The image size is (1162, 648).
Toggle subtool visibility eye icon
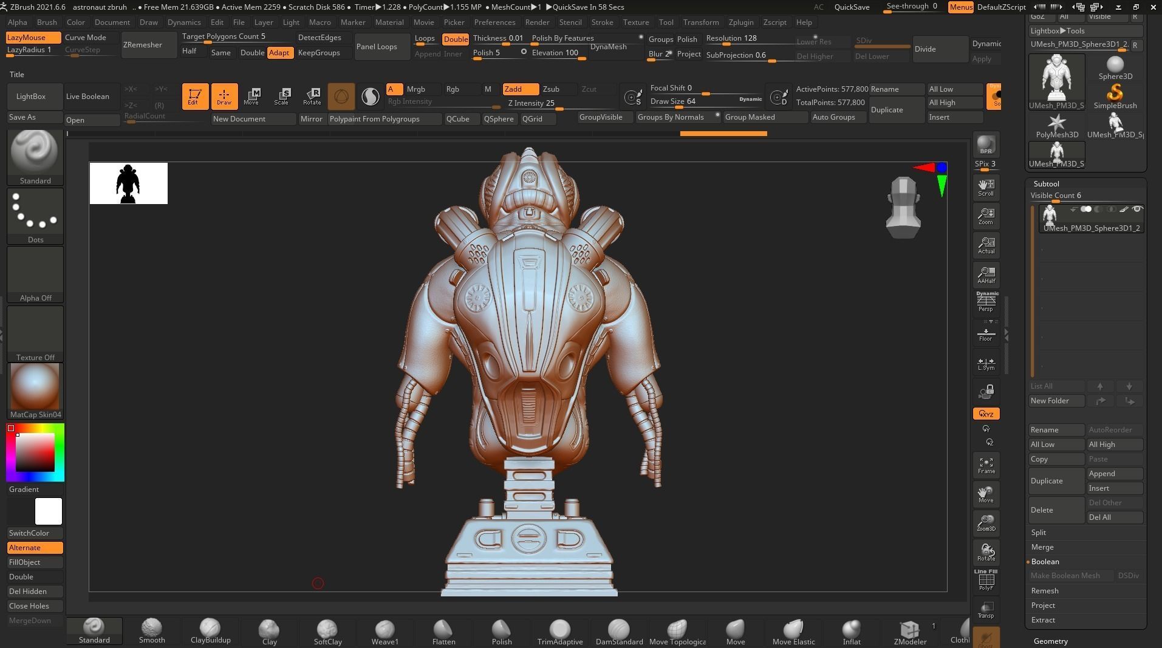click(1137, 210)
